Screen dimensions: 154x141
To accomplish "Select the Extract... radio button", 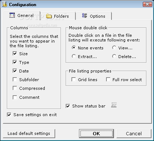I will click(x=74, y=56).
